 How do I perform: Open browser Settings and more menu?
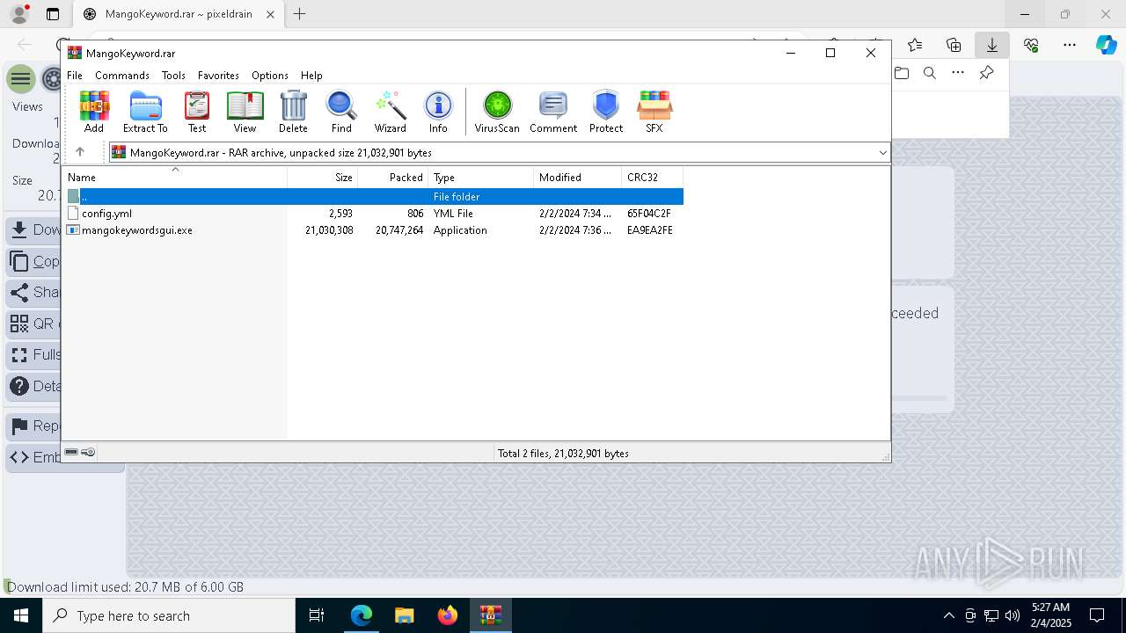(x=1070, y=45)
